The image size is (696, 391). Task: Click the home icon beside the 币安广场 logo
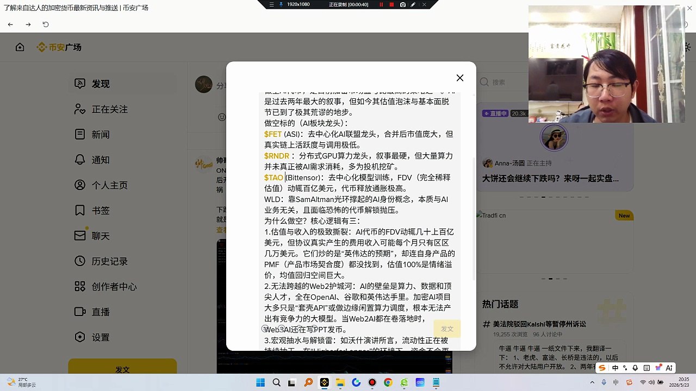[x=20, y=47]
